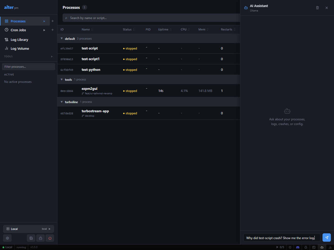Click the lock icon in sidebar footer

click(x=40, y=238)
